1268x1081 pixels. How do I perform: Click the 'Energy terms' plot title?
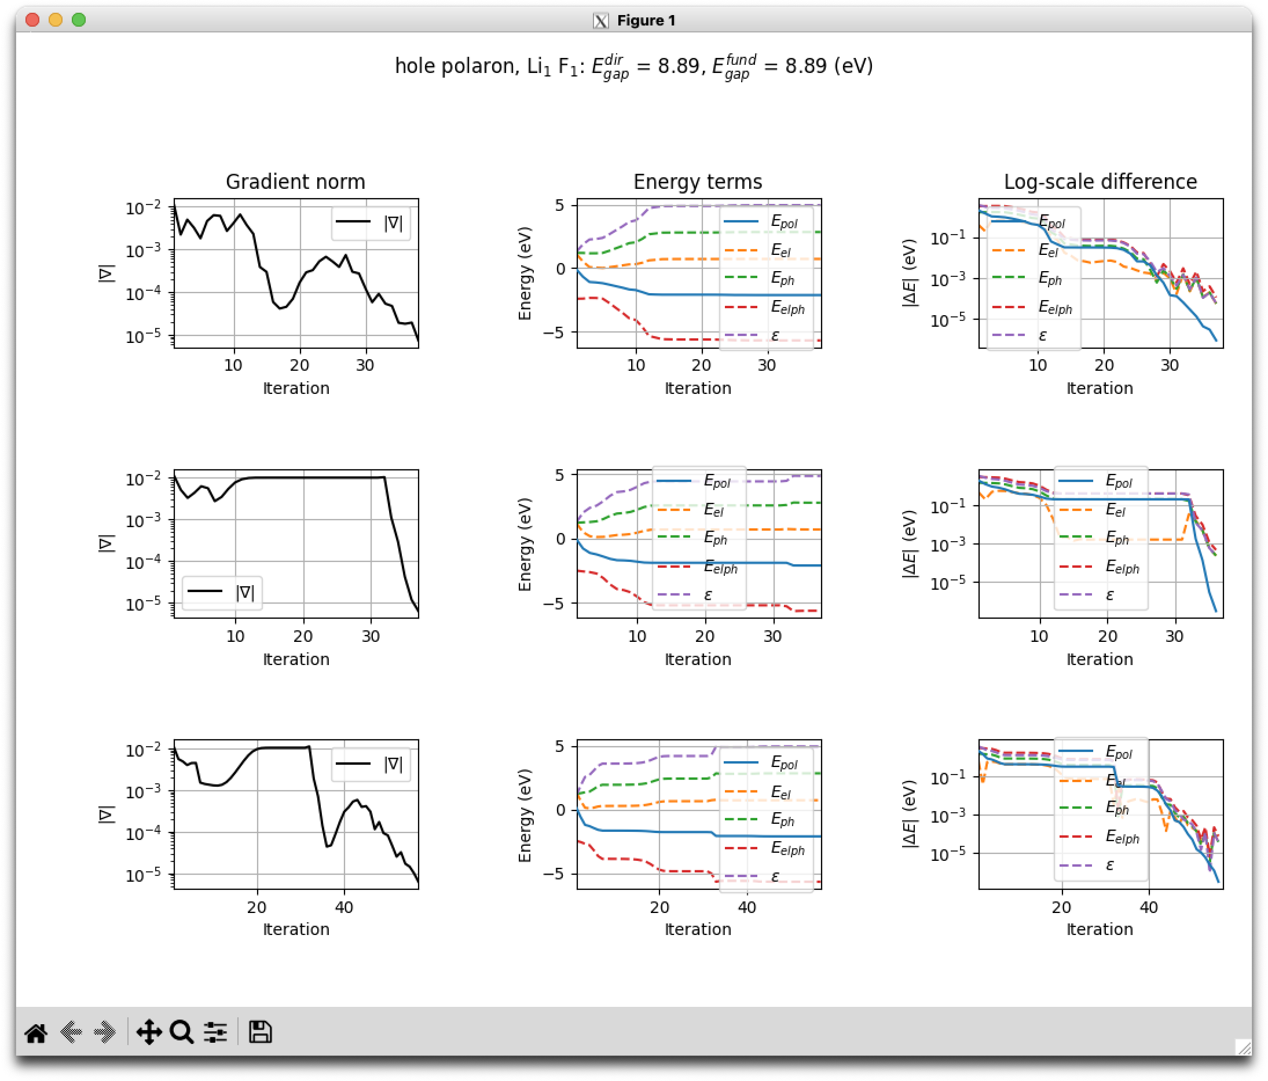click(x=698, y=182)
